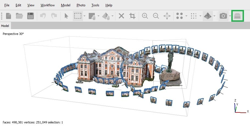Select the Rectangle selection tool
The height and width of the screenshot is (127, 250).
(x=78, y=16)
